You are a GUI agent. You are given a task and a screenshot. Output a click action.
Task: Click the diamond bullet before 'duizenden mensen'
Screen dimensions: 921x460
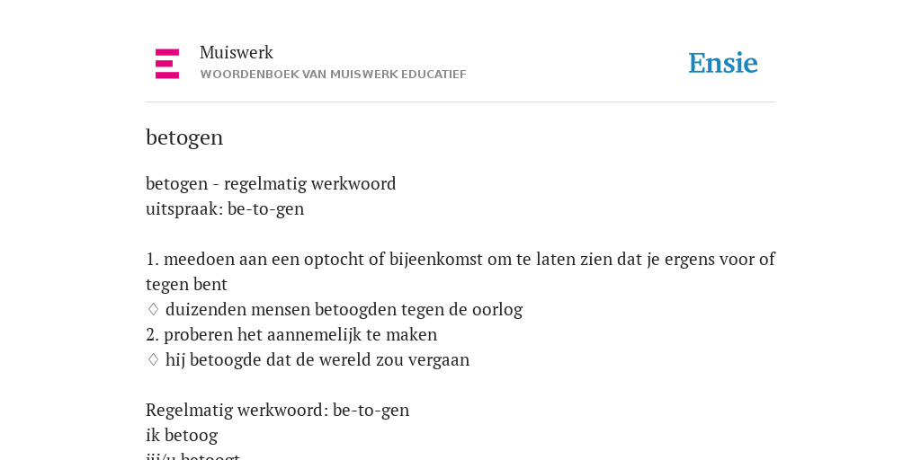153,309
